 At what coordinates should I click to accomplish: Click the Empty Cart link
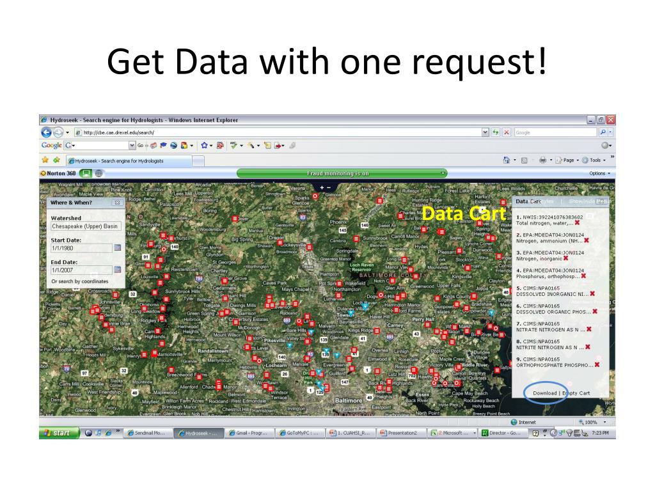[x=576, y=393]
